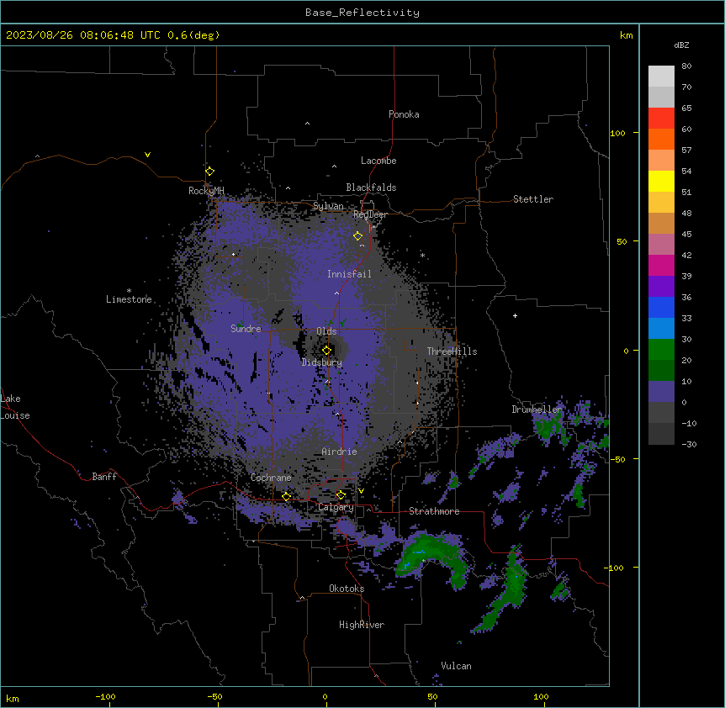
Task: Click the ThreeHills label
Action: coord(452,351)
